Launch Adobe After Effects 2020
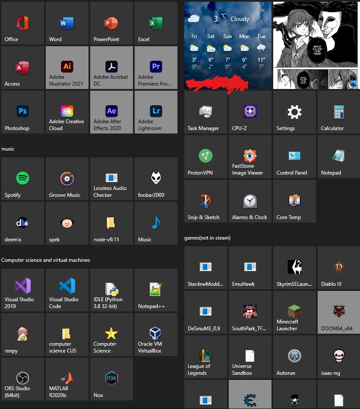 pyautogui.click(x=112, y=112)
